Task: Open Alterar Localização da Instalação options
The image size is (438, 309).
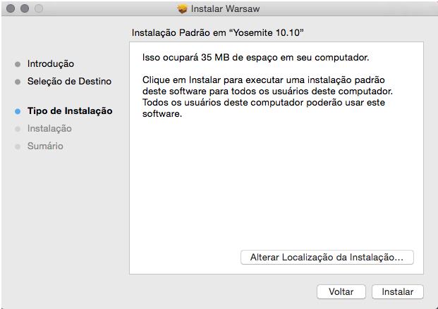Action: 327,258
